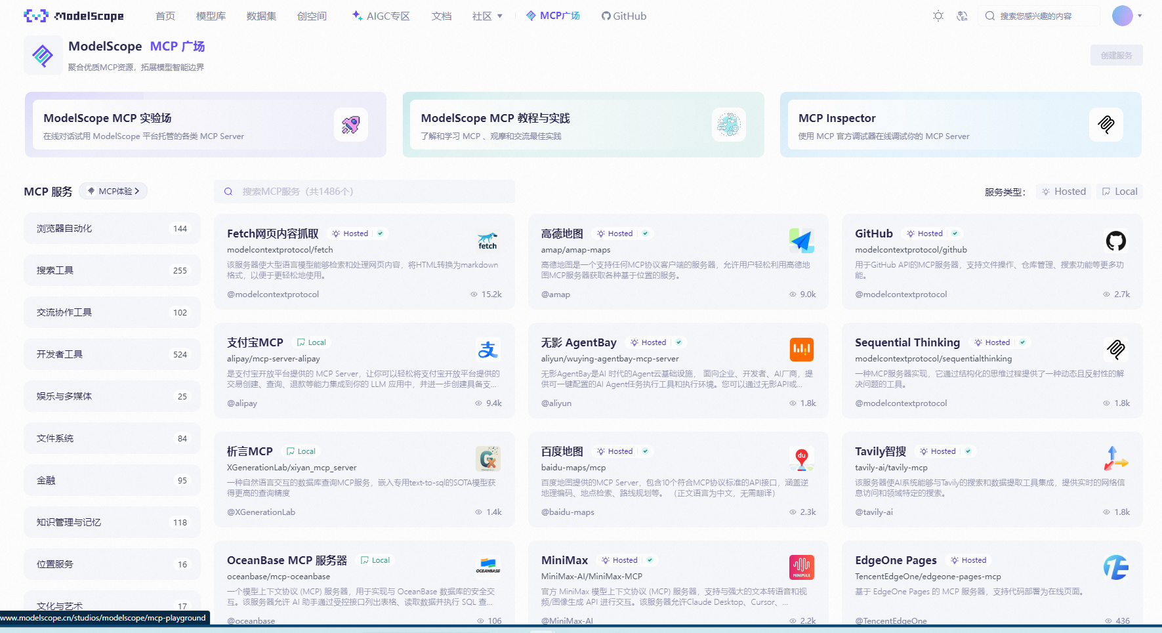The width and height of the screenshot is (1162, 633).
Task: Click the magnifier icon in MCP服务 search
Action: click(228, 192)
